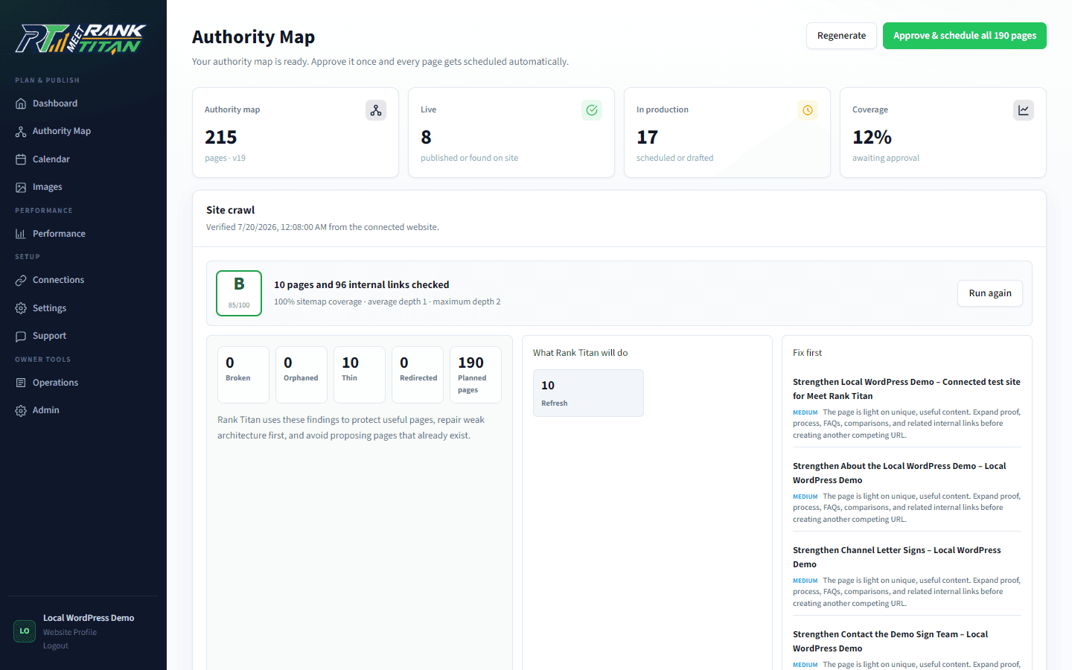This screenshot has height=670, width=1072.
Task: Click the Authority map card network icon
Action: click(x=376, y=110)
